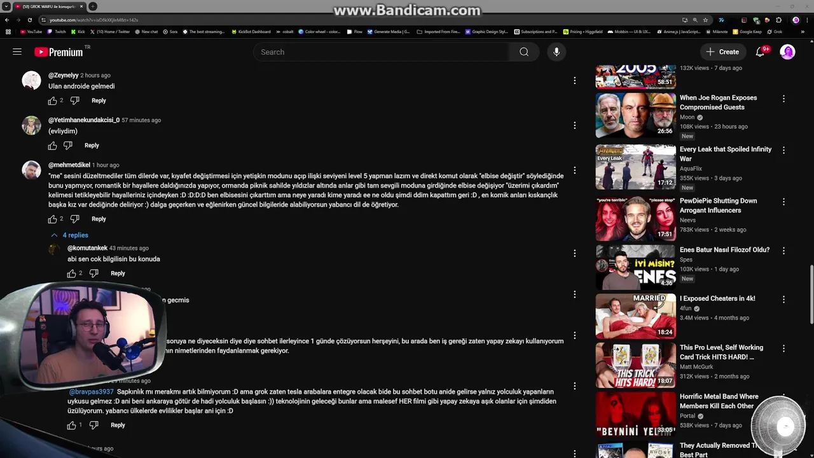Like the reply mentioning @bravpas3937
814x458 pixels.
click(x=72, y=425)
